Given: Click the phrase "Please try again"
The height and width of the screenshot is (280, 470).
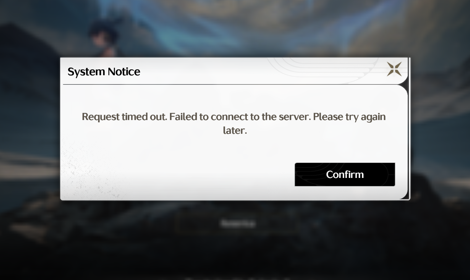Looking at the screenshot, I should pyautogui.click(x=349, y=117).
